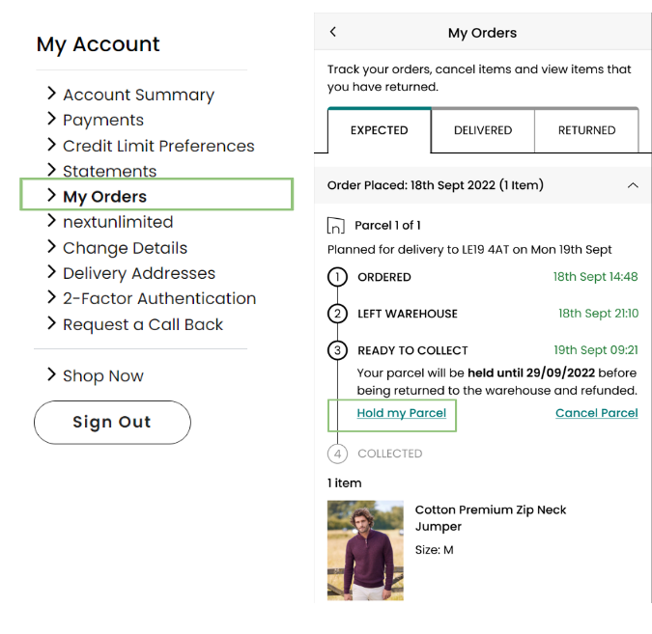Click the parcel box icon
This screenshot has width=652, height=634.
(336, 226)
